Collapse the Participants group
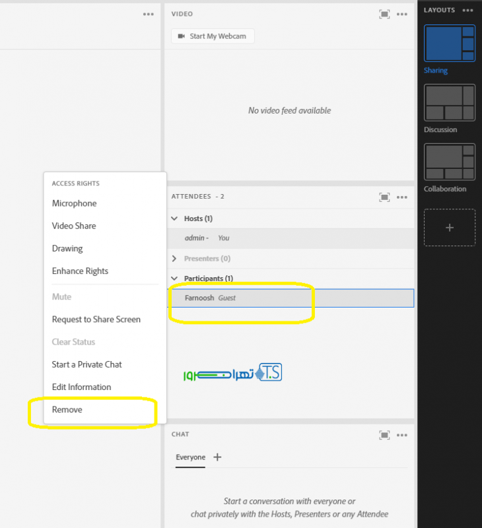 174,279
